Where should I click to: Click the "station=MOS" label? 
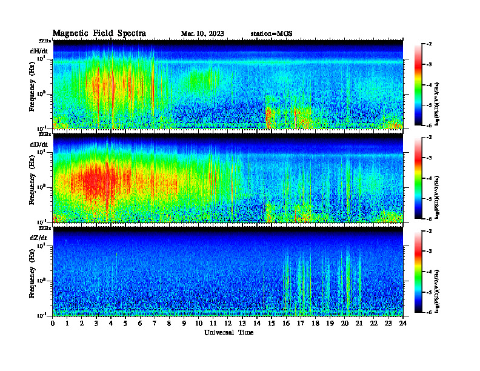pos(272,34)
